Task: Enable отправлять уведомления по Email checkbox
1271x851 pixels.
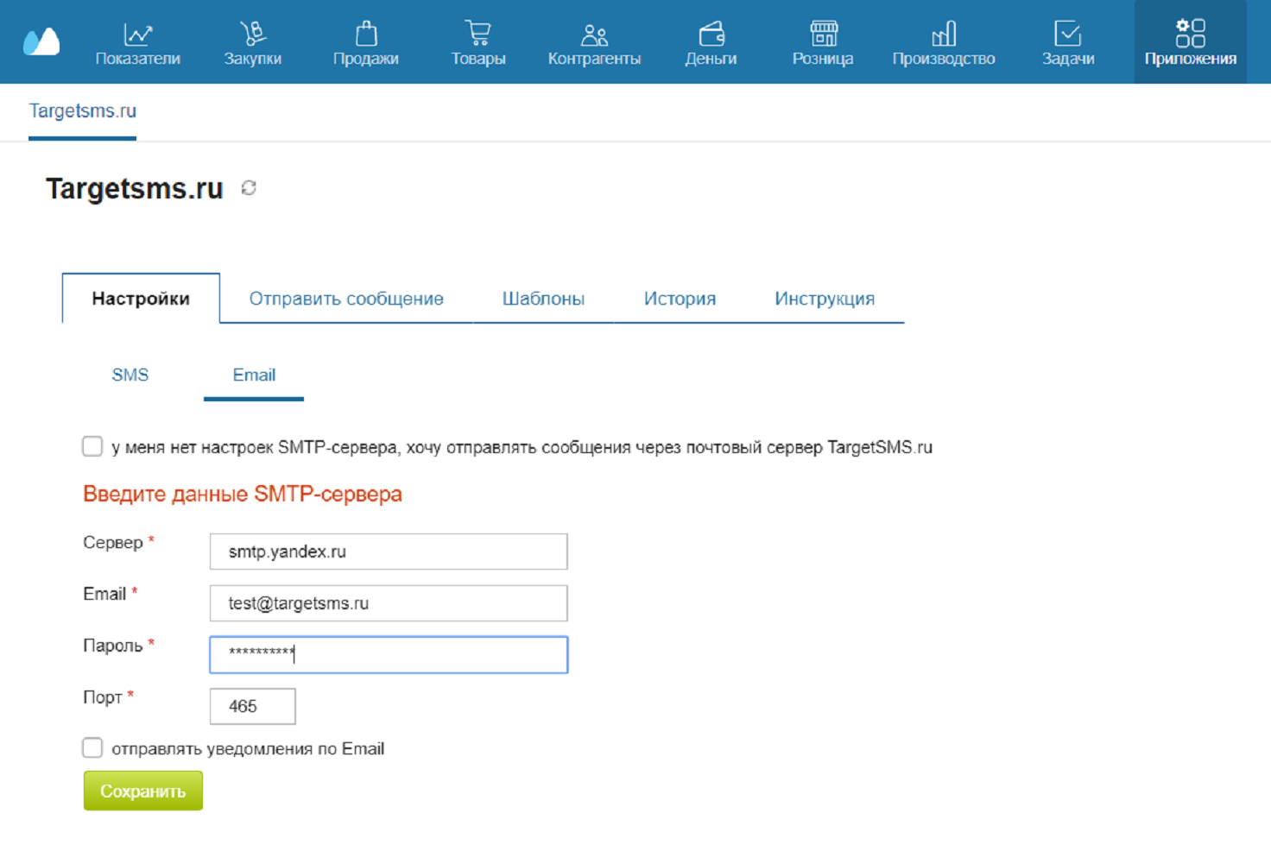Action: point(92,747)
